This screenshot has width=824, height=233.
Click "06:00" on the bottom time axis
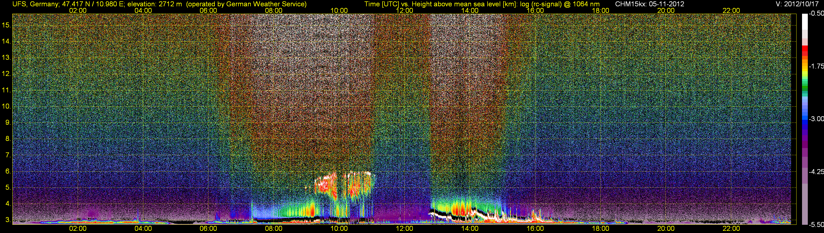[208, 229]
